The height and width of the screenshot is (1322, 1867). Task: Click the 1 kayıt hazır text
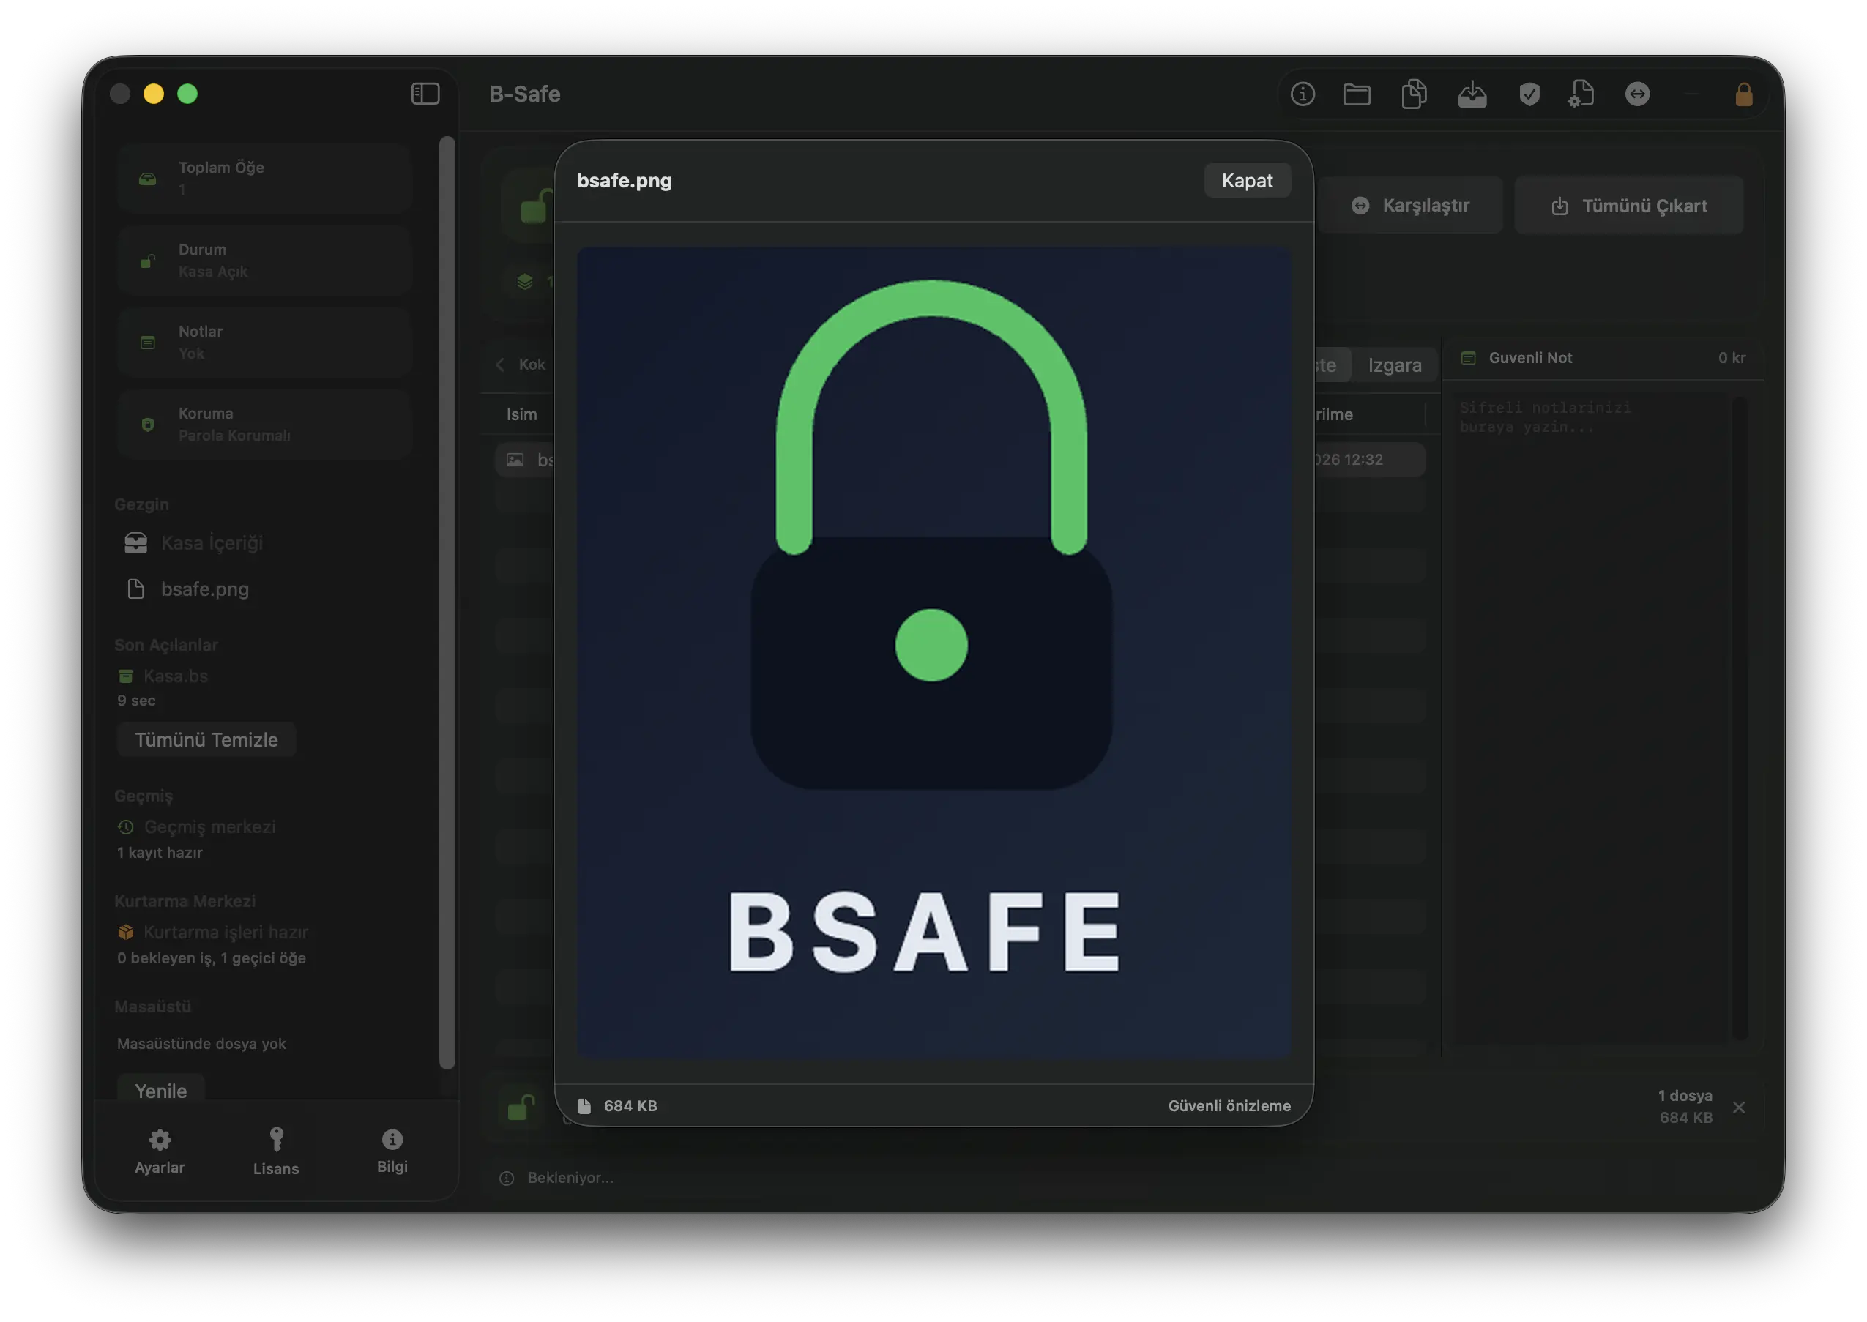(160, 852)
